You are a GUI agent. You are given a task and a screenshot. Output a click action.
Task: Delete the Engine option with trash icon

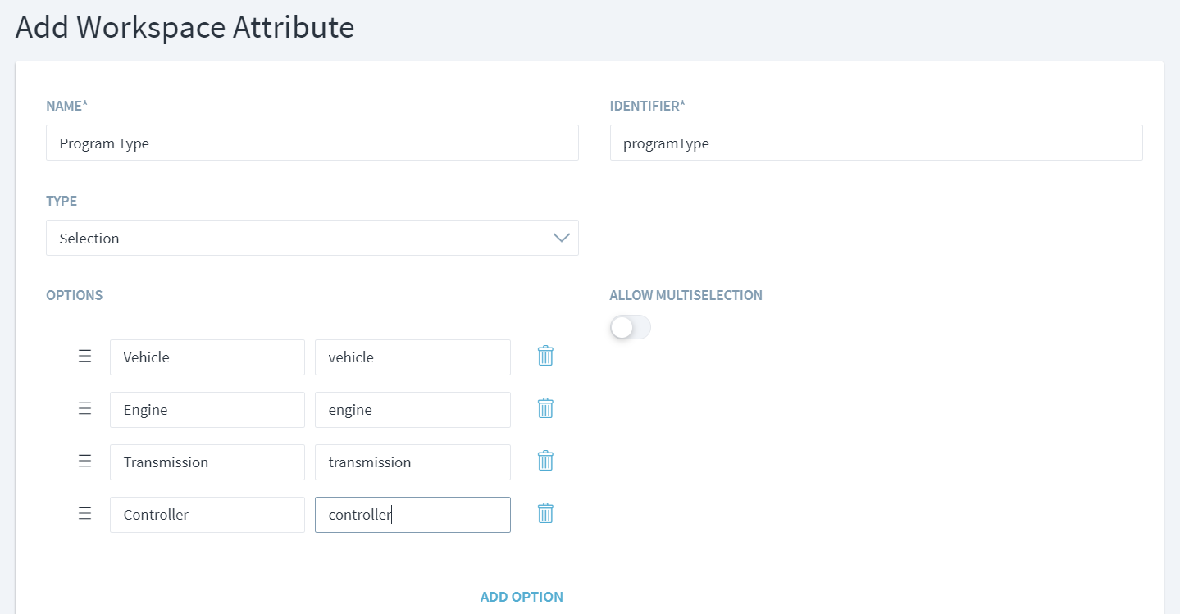pyautogui.click(x=545, y=408)
